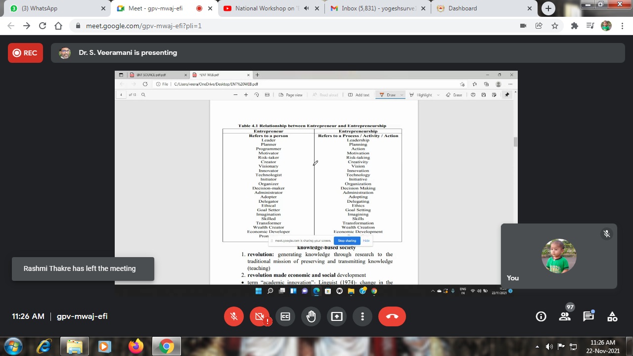The height and width of the screenshot is (356, 633).
Task: Show the participants list panel
Action: point(565,316)
